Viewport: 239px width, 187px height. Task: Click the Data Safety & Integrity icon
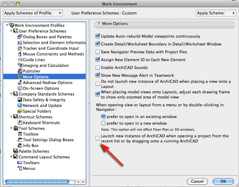pyautogui.click(x=20, y=100)
